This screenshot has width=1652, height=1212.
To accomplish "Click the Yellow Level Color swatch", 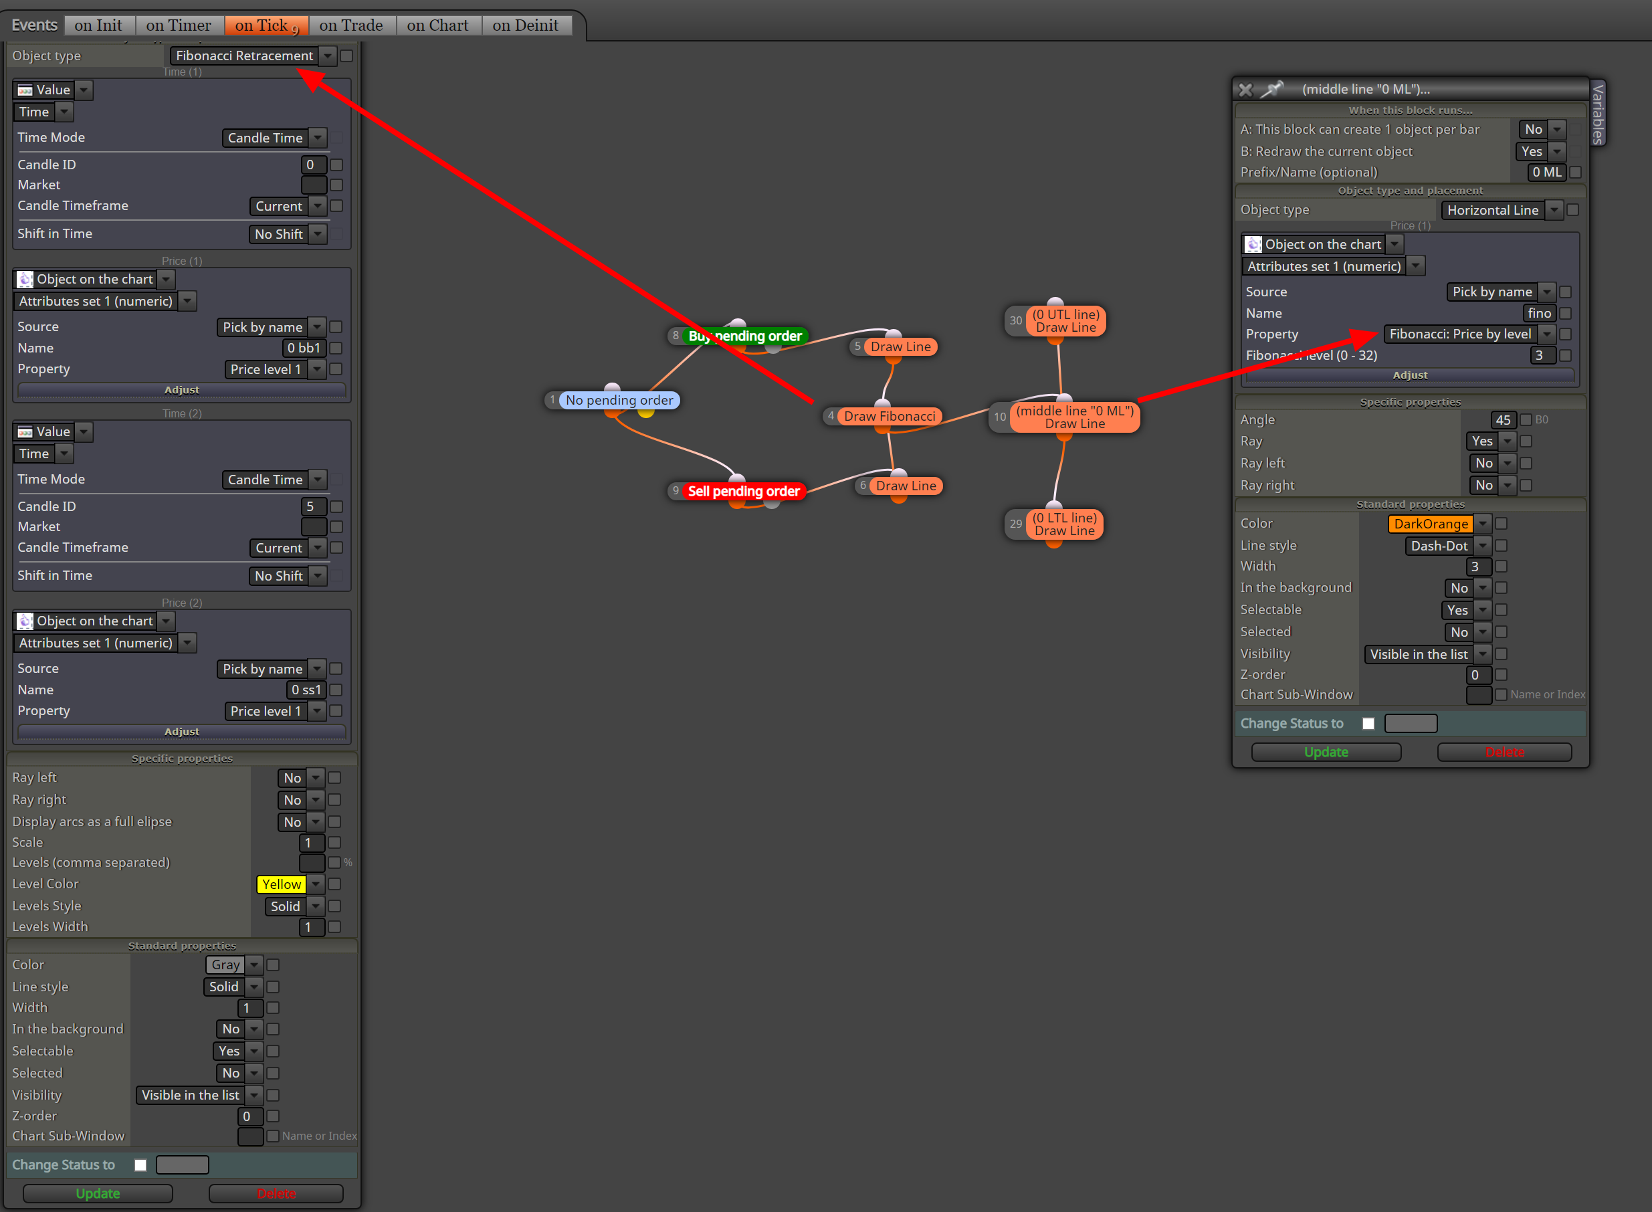I will pyautogui.click(x=281, y=884).
